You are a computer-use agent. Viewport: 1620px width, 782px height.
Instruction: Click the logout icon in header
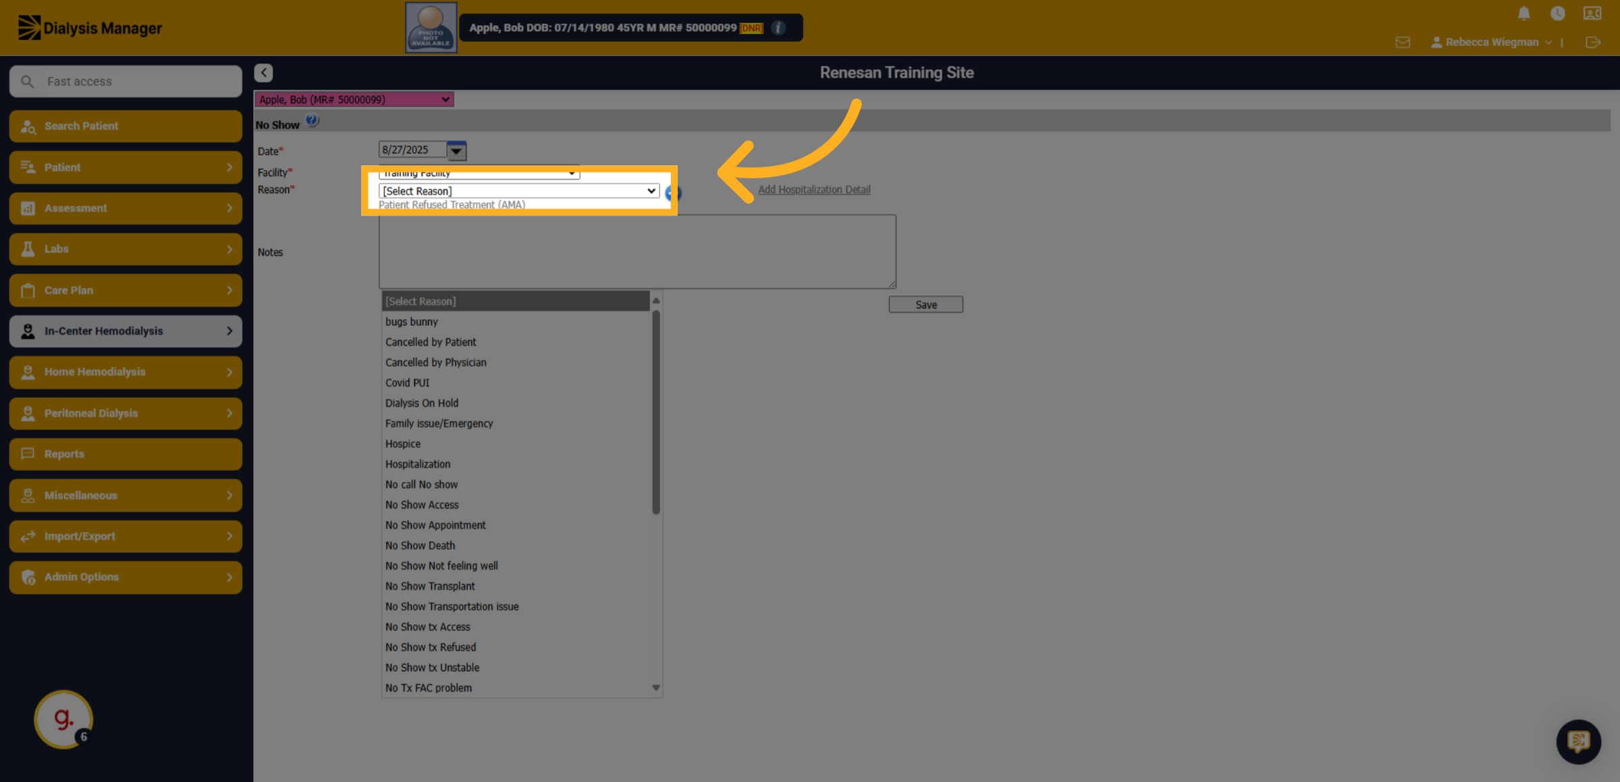[1593, 43]
